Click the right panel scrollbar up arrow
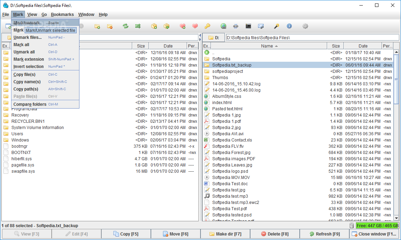This screenshot has width=401, height=240. (396, 52)
